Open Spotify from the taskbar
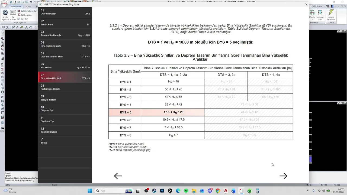Viewport: 347px width, 195px height. click(186, 191)
